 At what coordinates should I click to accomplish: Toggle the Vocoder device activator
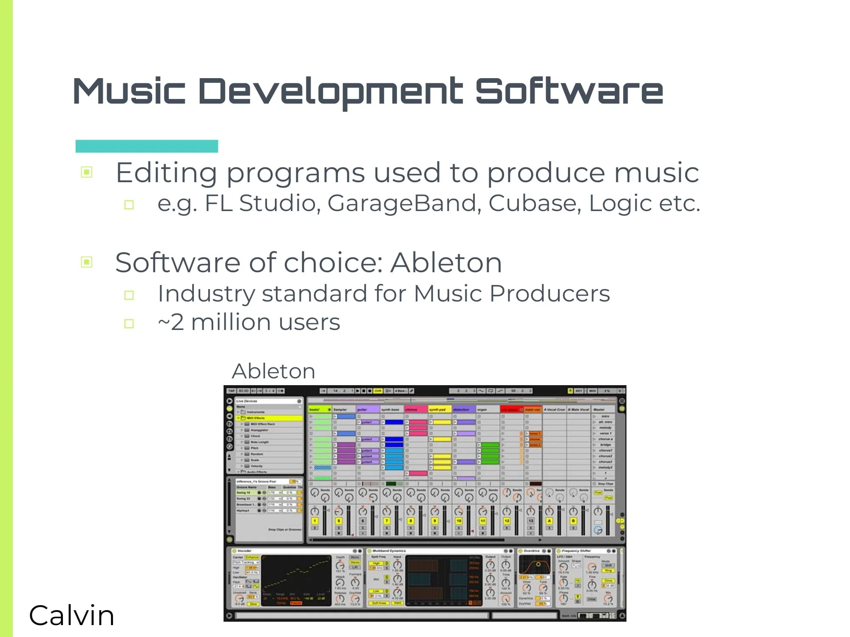click(x=234, y=551)
